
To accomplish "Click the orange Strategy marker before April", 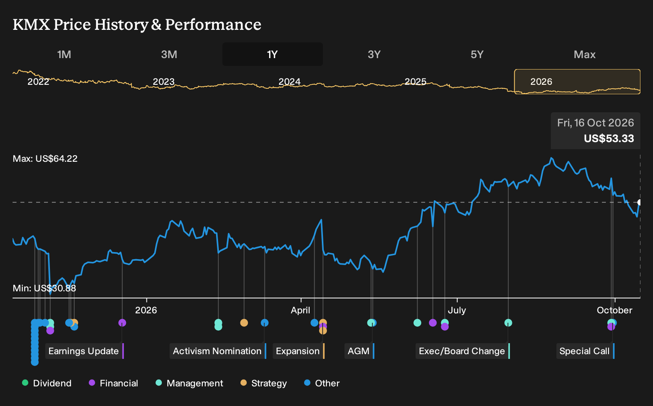I will pyautogui.click(x=244, y=323).
